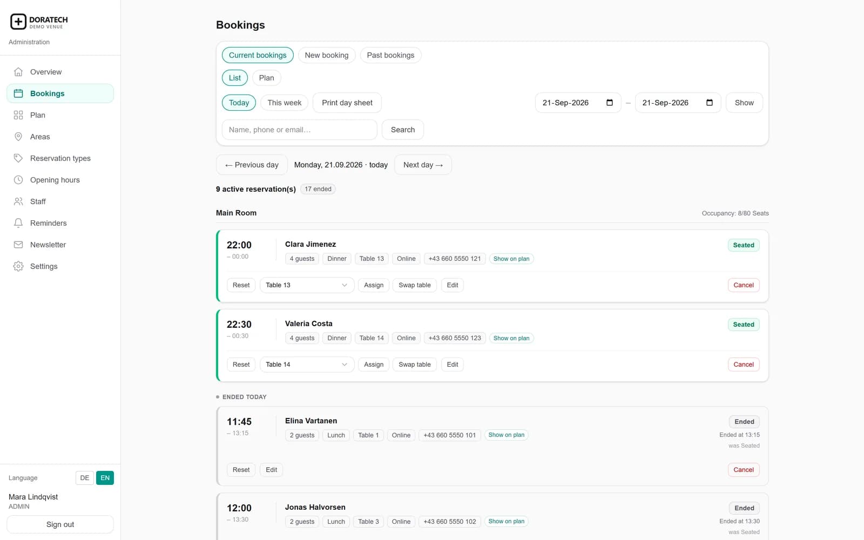
Task: Open the Current bookings tab
Action: coord(258,55)
